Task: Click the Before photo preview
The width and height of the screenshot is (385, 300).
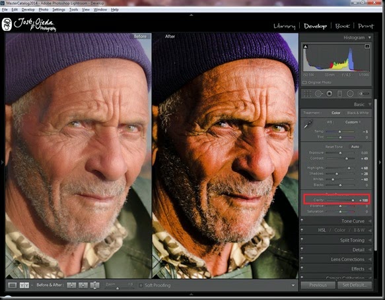Action: (79, 156)
